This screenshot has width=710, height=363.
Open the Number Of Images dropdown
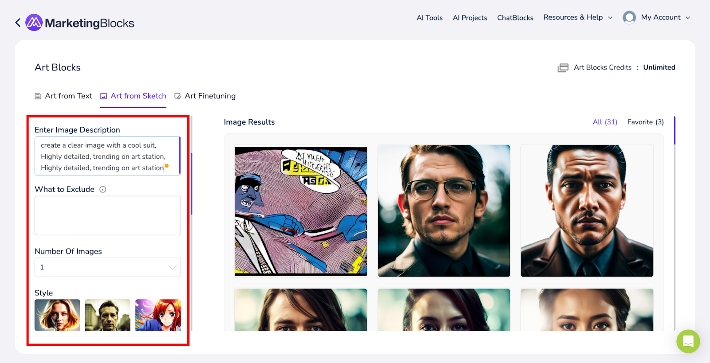tap(107, 267)
